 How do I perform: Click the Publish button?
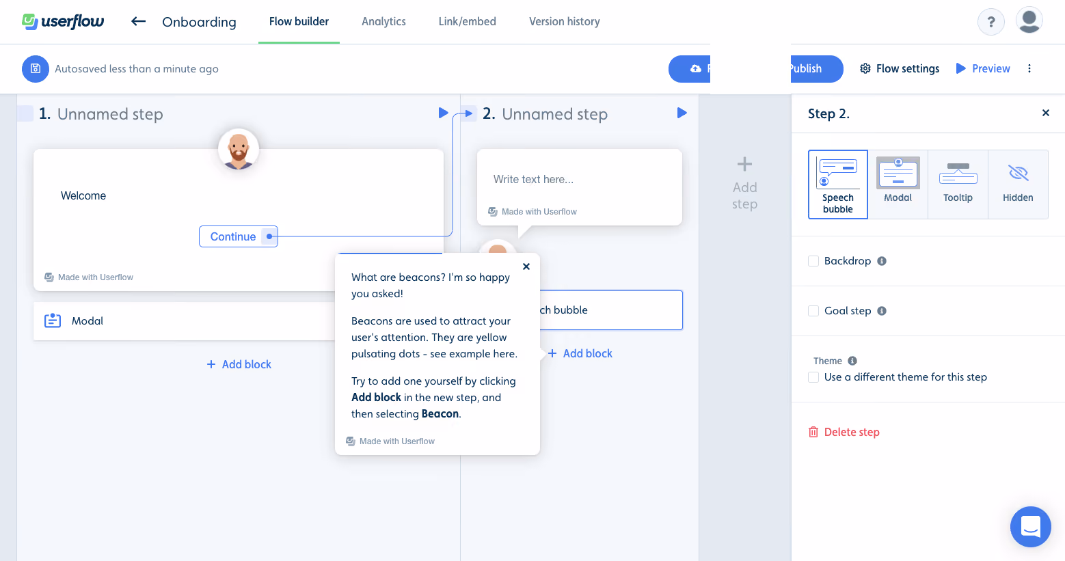click(x=817, y=69)
